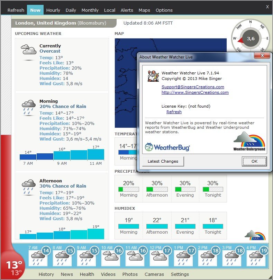Click the OK button in the About dialog
Image resolution: width=273 pixels, height=280 pixels.
coord(254,161)
